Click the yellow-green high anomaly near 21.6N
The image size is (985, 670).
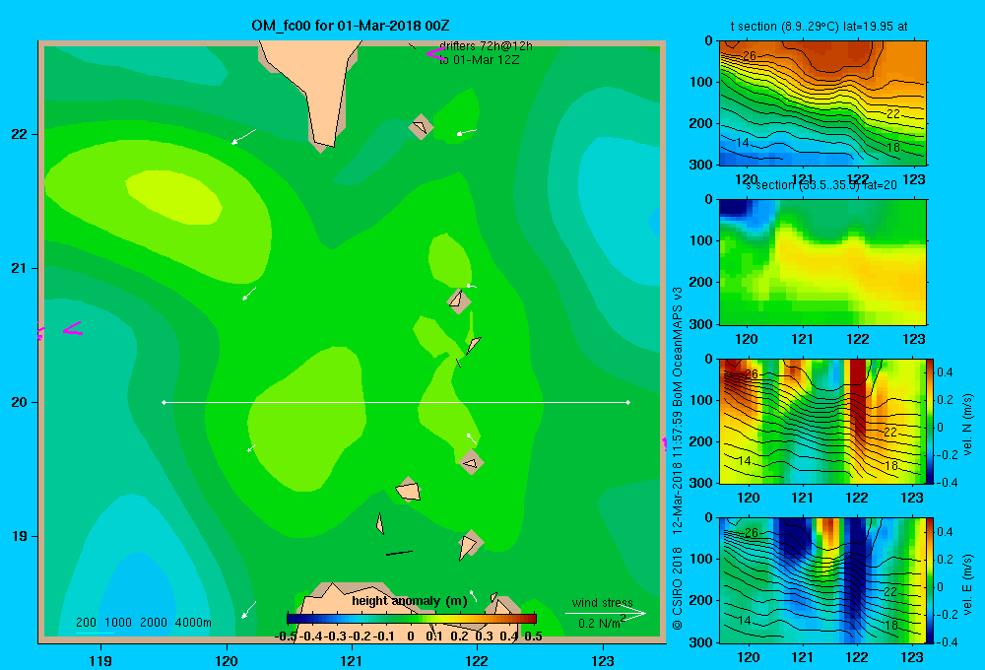tap(174, 197)
